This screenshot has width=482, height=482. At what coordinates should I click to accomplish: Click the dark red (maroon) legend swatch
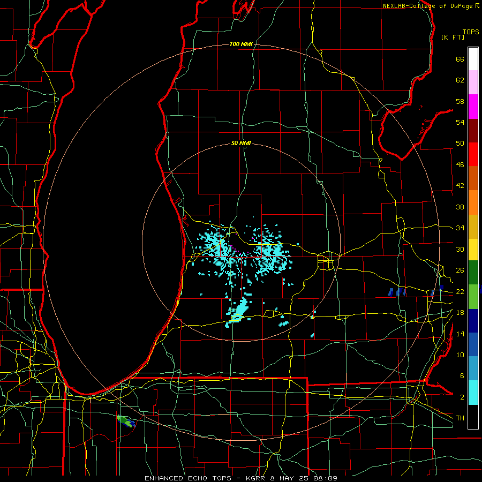click(473, 130)
